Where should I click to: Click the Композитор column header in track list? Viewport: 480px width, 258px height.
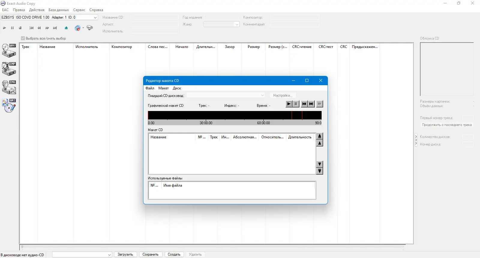tap(127, 47)
